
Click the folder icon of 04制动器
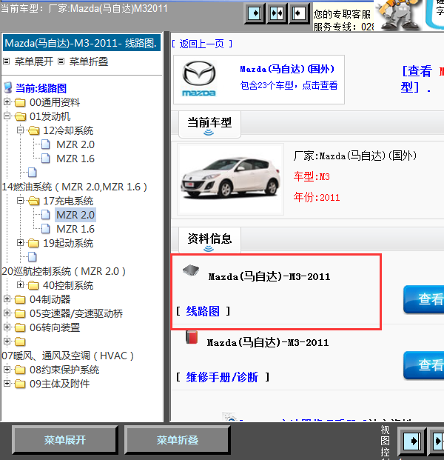(20, 299)
